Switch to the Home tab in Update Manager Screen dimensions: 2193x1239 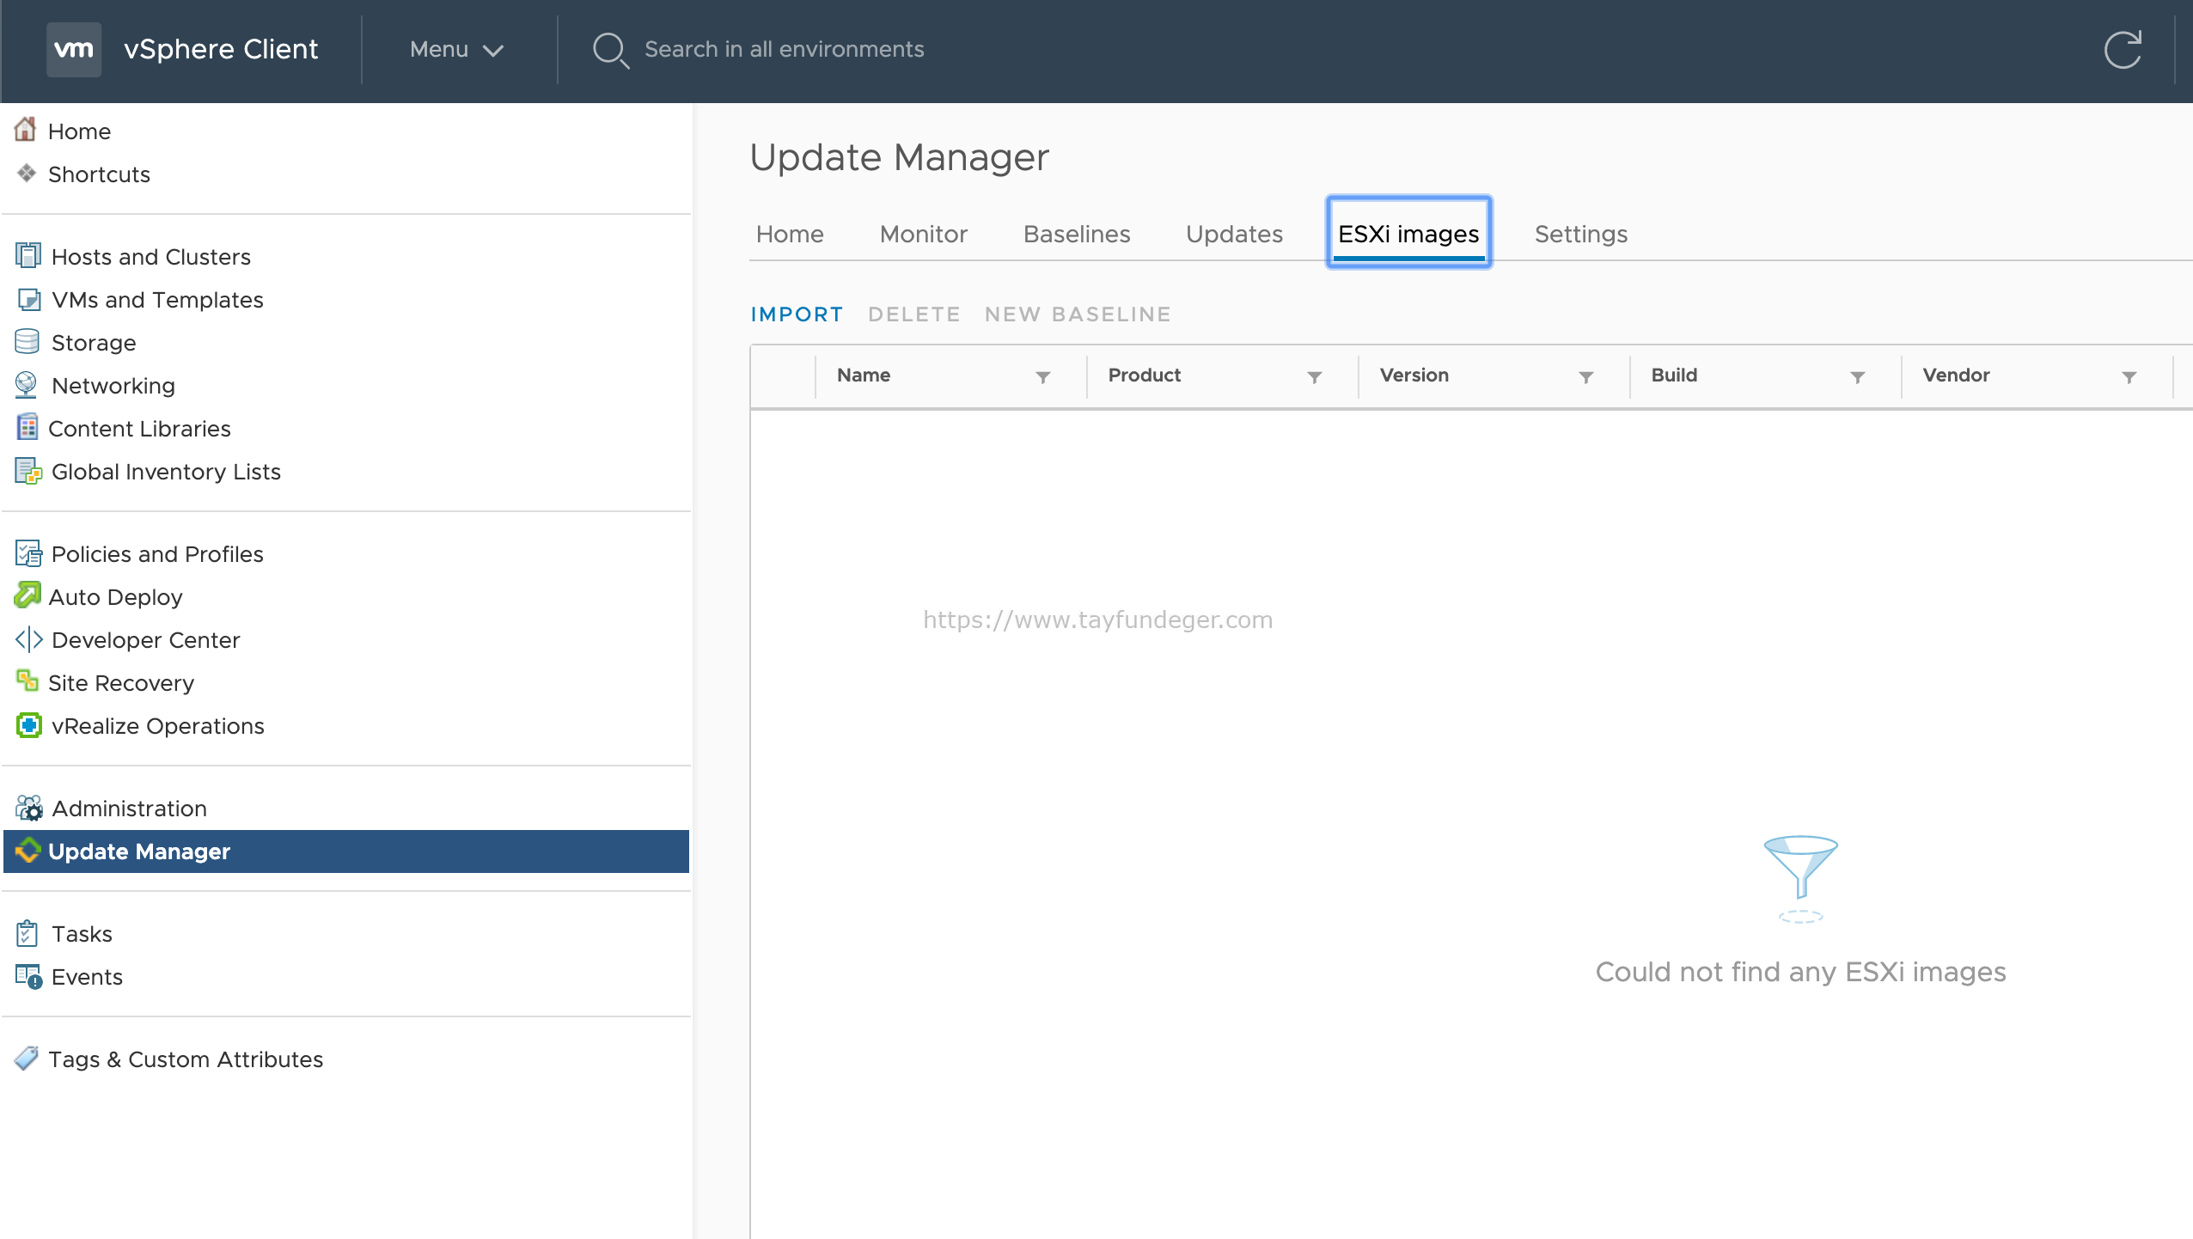pos(790,234)
